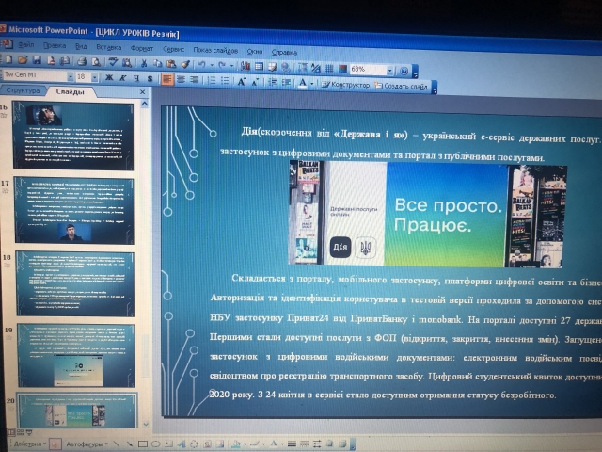Open the Действия drawing menu
This screenshot has width=602, height=452.
[x=30, y=444]
